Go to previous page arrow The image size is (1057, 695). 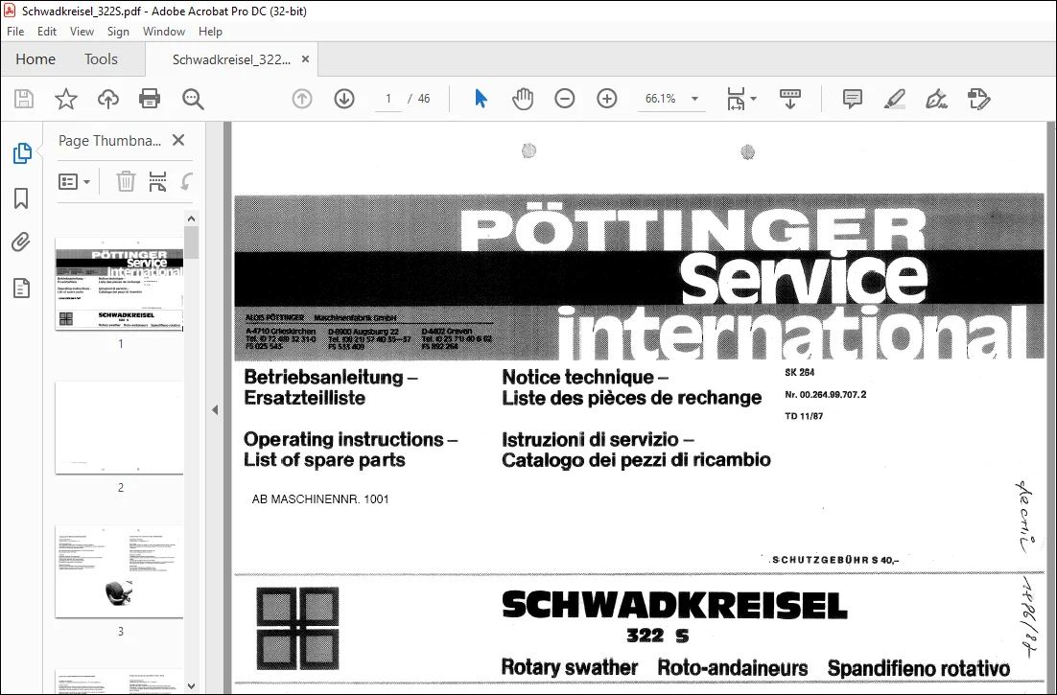click(x=302, y=99)
